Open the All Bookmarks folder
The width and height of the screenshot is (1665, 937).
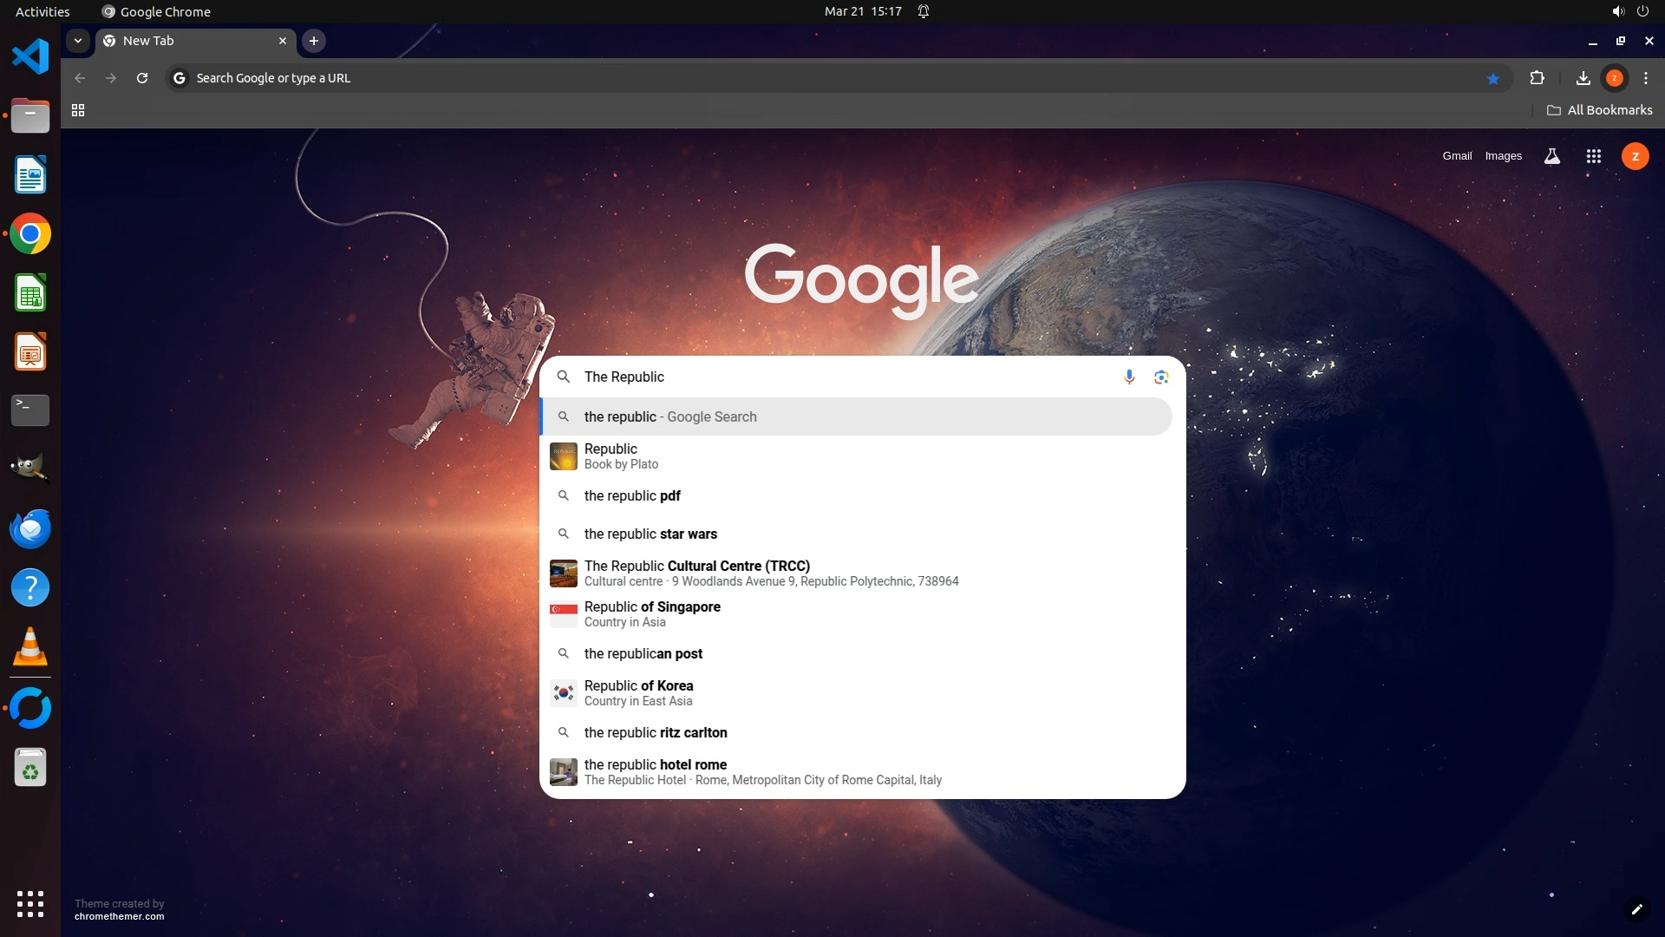click(x=1599, y=110)
